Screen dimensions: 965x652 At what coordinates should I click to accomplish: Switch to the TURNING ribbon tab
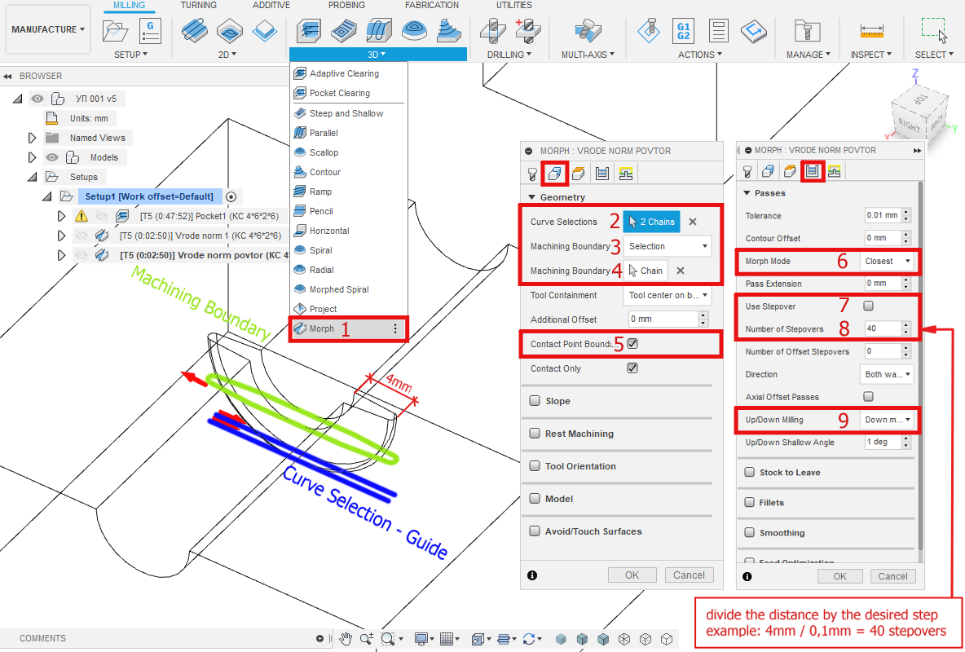(x=197, y=5)
